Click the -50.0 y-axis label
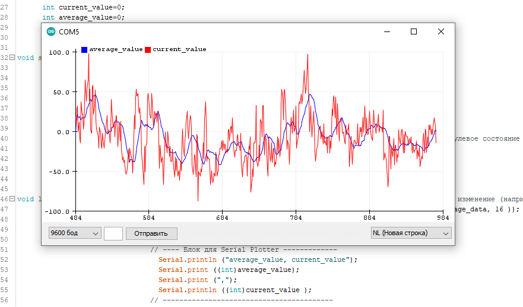Screen dimensions: 523x307 click(59, 172)
